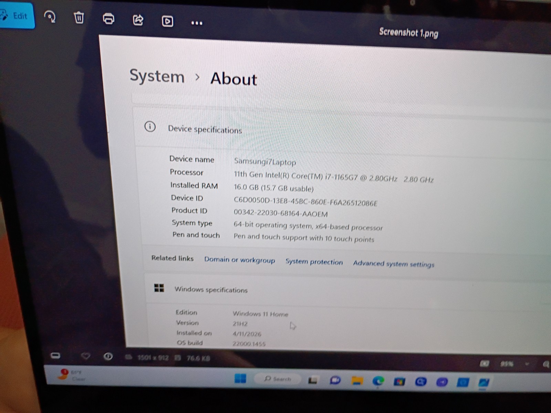Click the Photos app icon on the taskbar
551x413 pixels.
click(x=484, y=382)
